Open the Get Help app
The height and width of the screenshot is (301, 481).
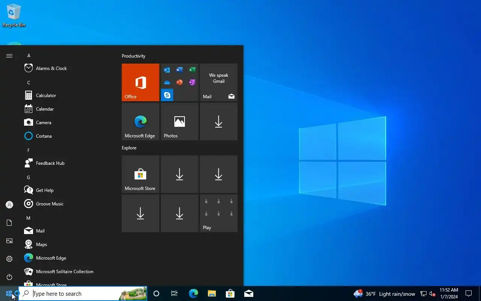tap(68, 190)
